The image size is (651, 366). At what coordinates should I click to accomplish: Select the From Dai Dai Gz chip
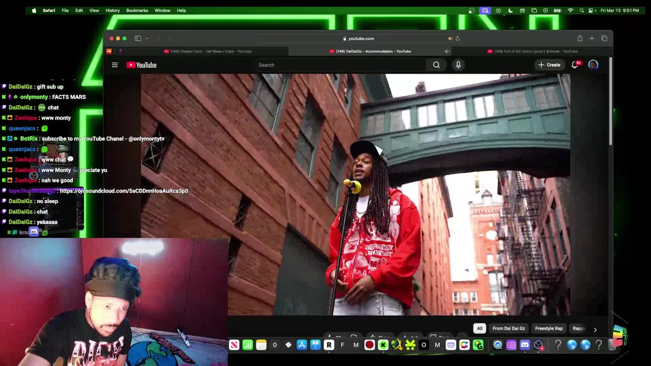point(509,328)
